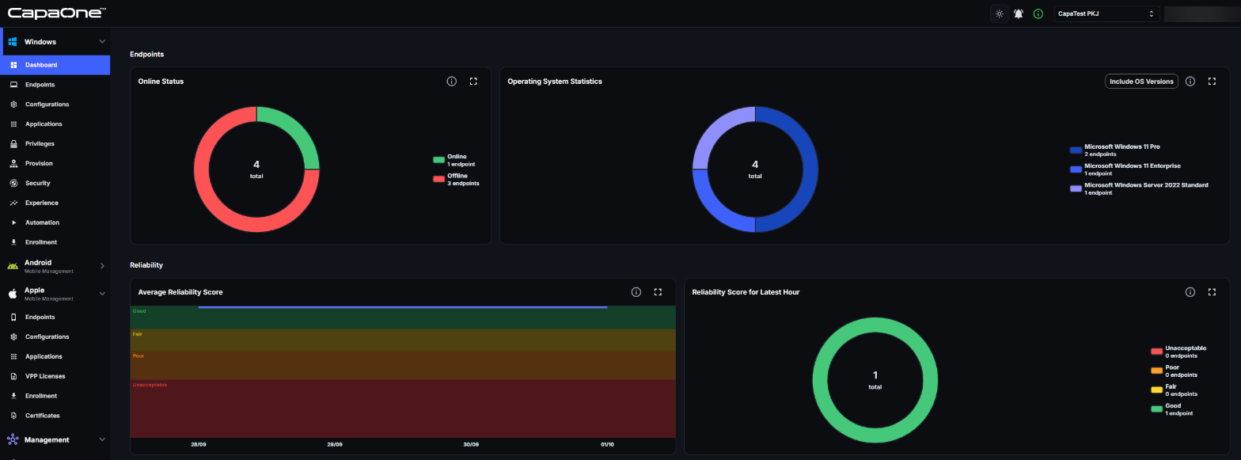Toggle Microsoft Windows 11 Enterprise legend swatch
The width and height of the screenshot is (1241, 460).
(x=1076, y=169)
